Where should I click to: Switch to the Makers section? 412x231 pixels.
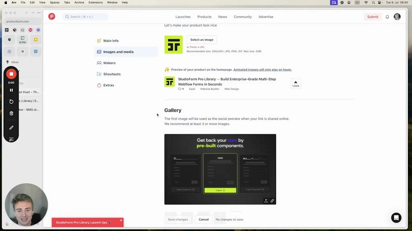[109, 63]
